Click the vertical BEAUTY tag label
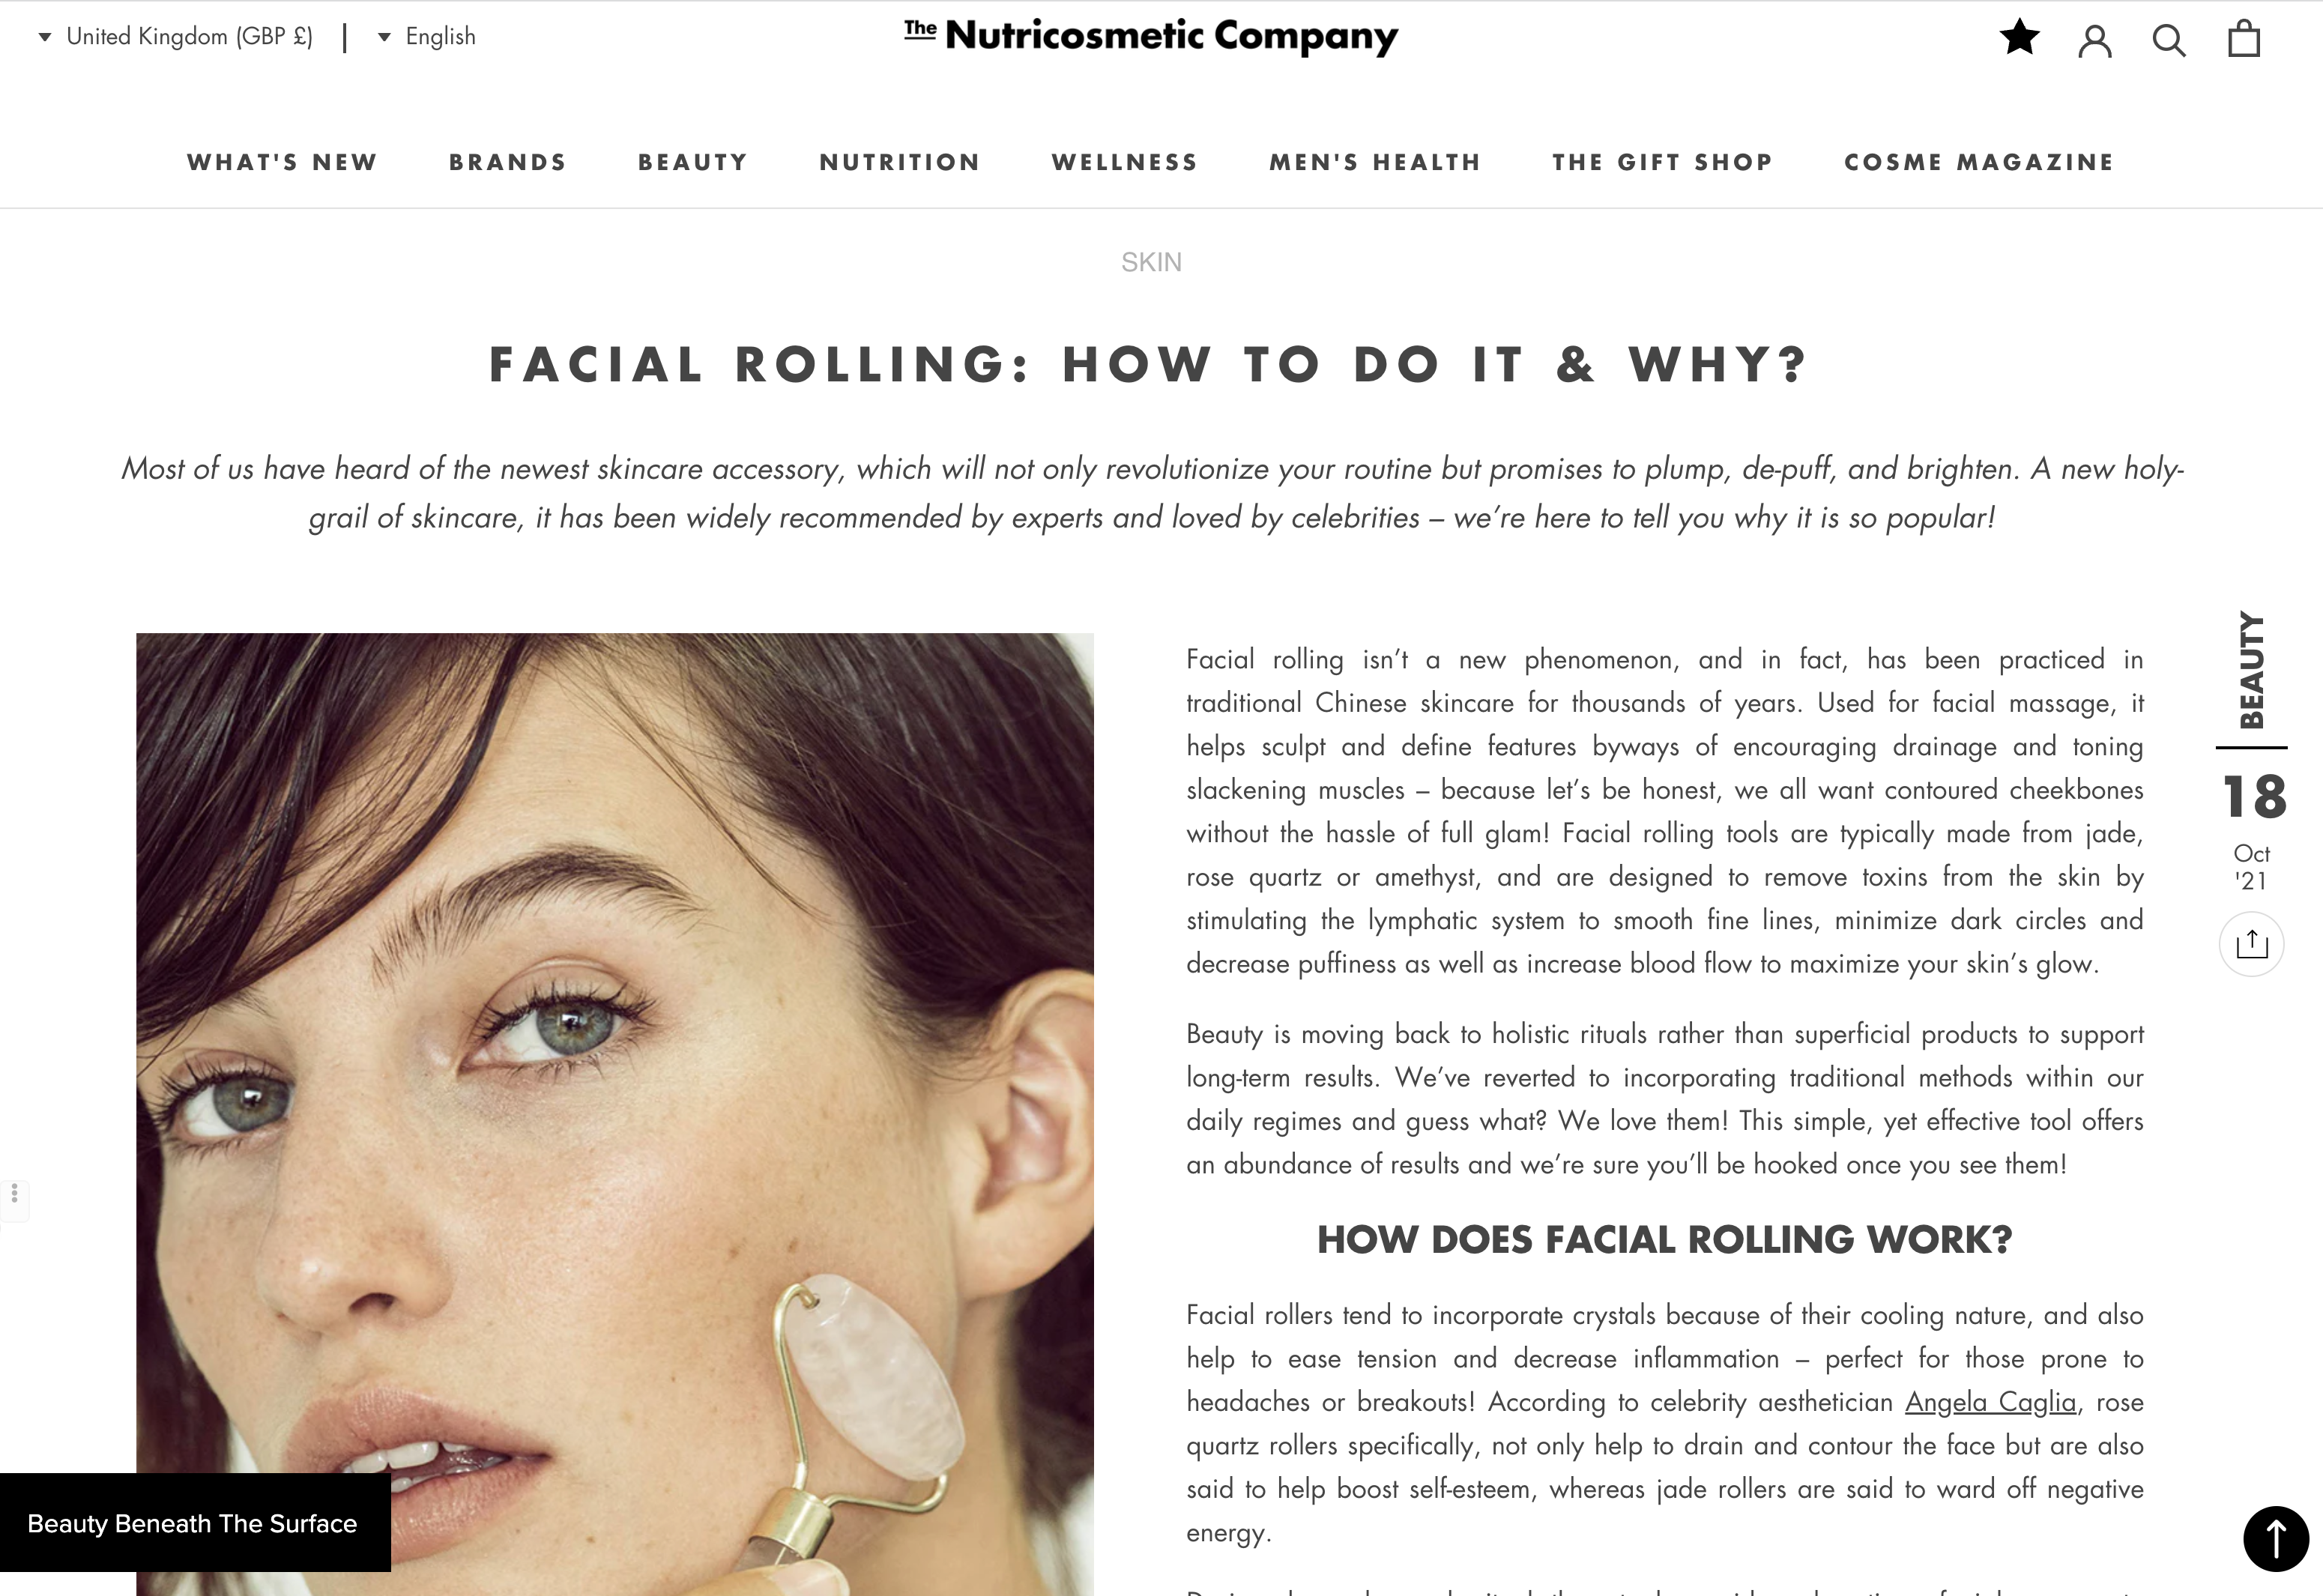This screenshot has height=1596, width=2323. (2252, 670)
